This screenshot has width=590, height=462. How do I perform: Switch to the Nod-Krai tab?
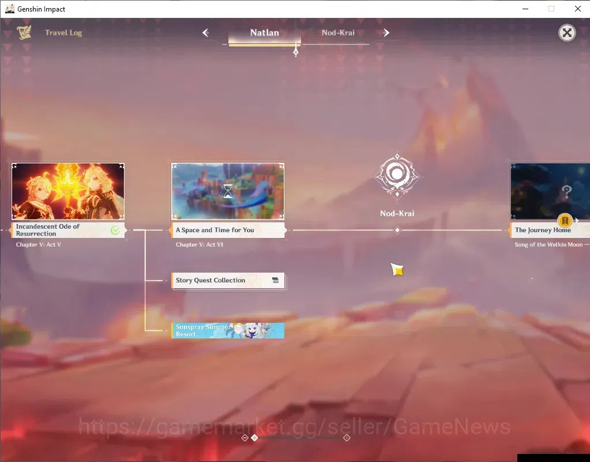click(338, 33)
